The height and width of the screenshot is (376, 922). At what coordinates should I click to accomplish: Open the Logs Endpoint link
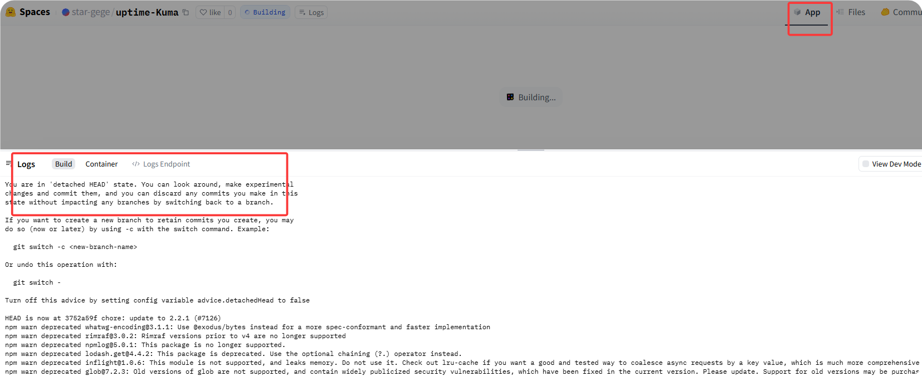[x=161, y=164]
